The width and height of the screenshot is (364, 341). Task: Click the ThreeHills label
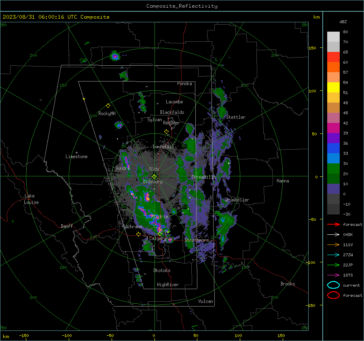[203, 177]
